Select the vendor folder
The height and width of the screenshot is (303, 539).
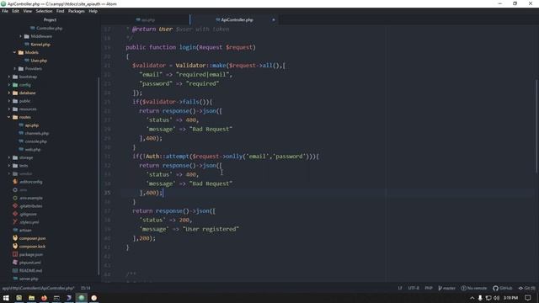(26, 174)
